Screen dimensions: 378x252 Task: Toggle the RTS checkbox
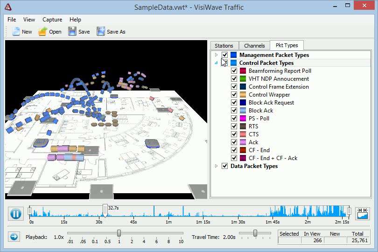(234, 126)
